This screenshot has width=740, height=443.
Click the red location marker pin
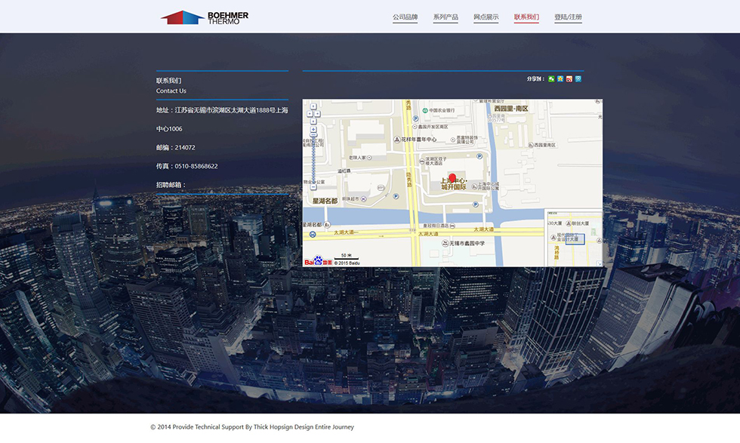(x=452, y=178)
